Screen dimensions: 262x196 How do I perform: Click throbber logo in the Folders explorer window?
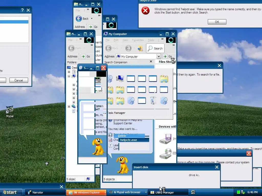point(89,40)
